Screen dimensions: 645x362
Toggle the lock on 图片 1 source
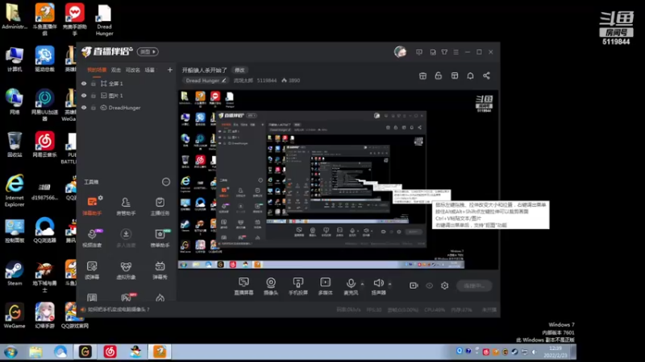[94, 96]
